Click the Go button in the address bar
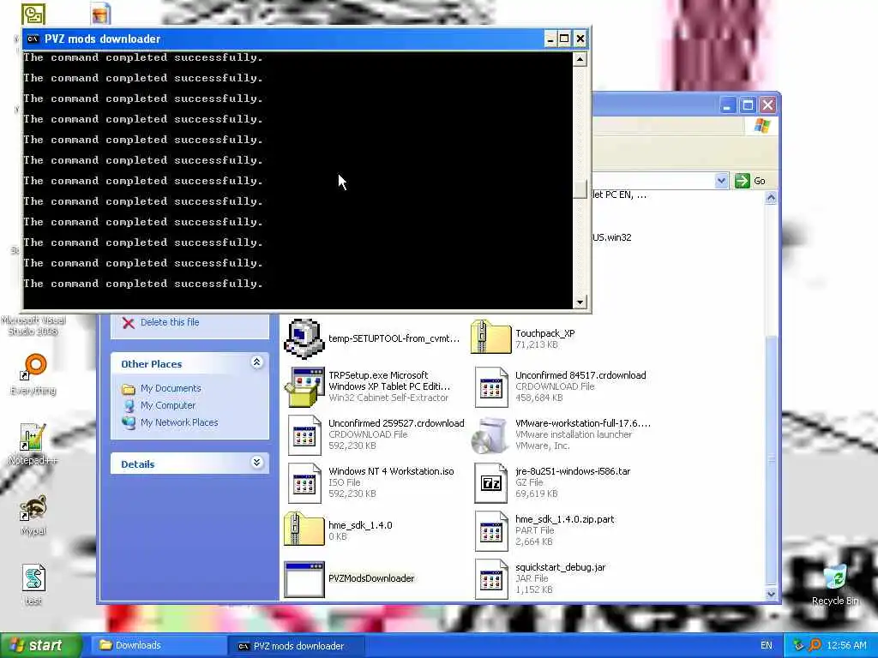 750,181
